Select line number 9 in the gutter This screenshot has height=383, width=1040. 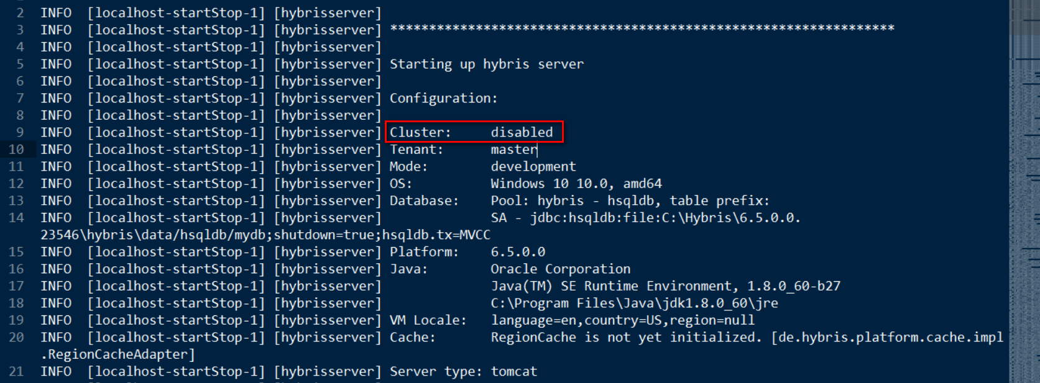(x=20, y=132)
